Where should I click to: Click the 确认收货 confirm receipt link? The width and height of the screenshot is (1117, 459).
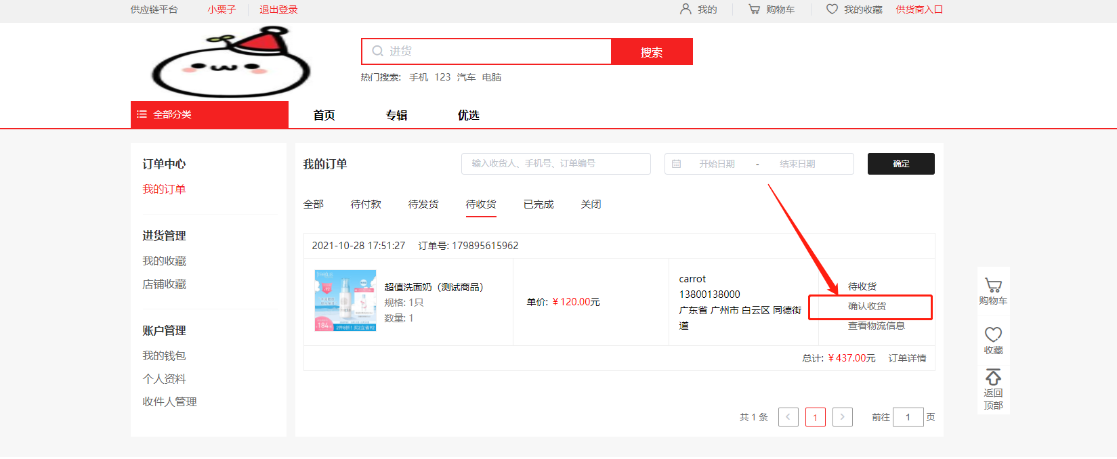pyautogui.click(x=867, y=307)
